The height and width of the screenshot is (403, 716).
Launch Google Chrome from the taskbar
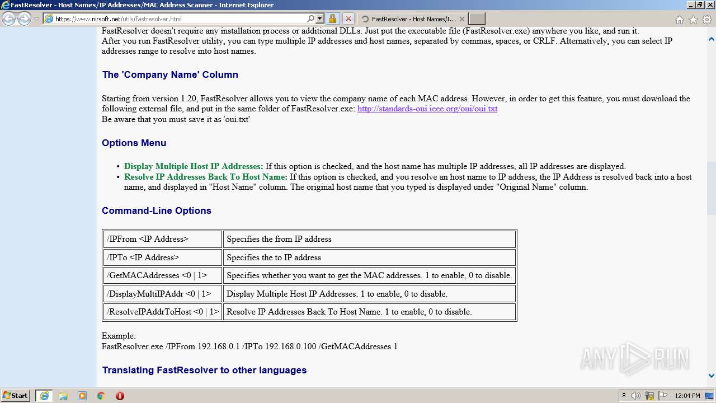(x=101, y=396)
